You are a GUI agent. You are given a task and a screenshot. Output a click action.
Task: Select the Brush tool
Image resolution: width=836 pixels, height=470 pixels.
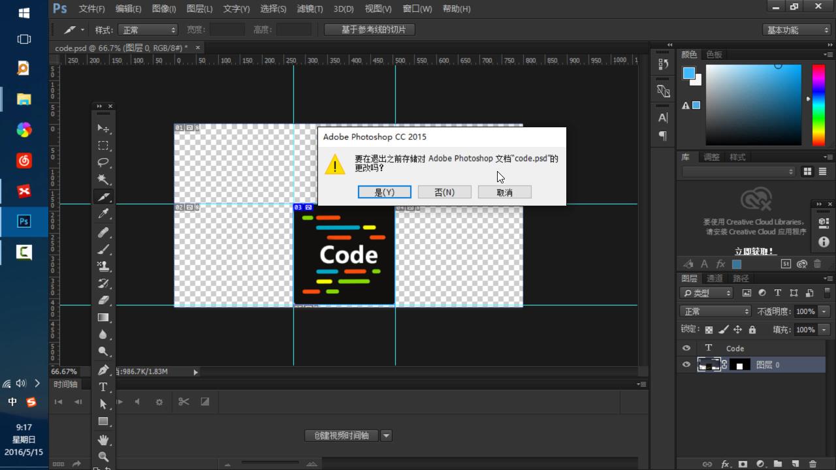coord(103,249)
